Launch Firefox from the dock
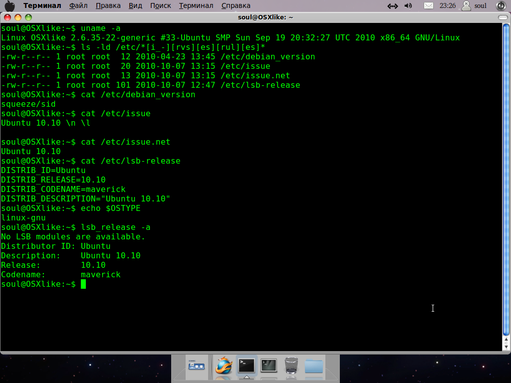The width and height of the screenshot is (511, 383). click(x=224, y=366)
